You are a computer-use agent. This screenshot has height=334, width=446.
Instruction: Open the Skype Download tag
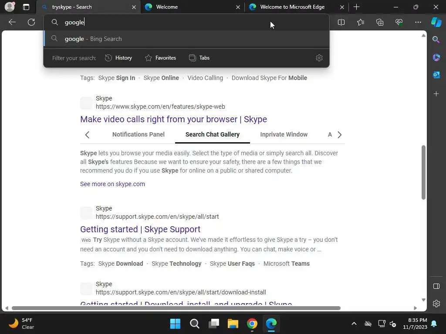pos(121,264)
